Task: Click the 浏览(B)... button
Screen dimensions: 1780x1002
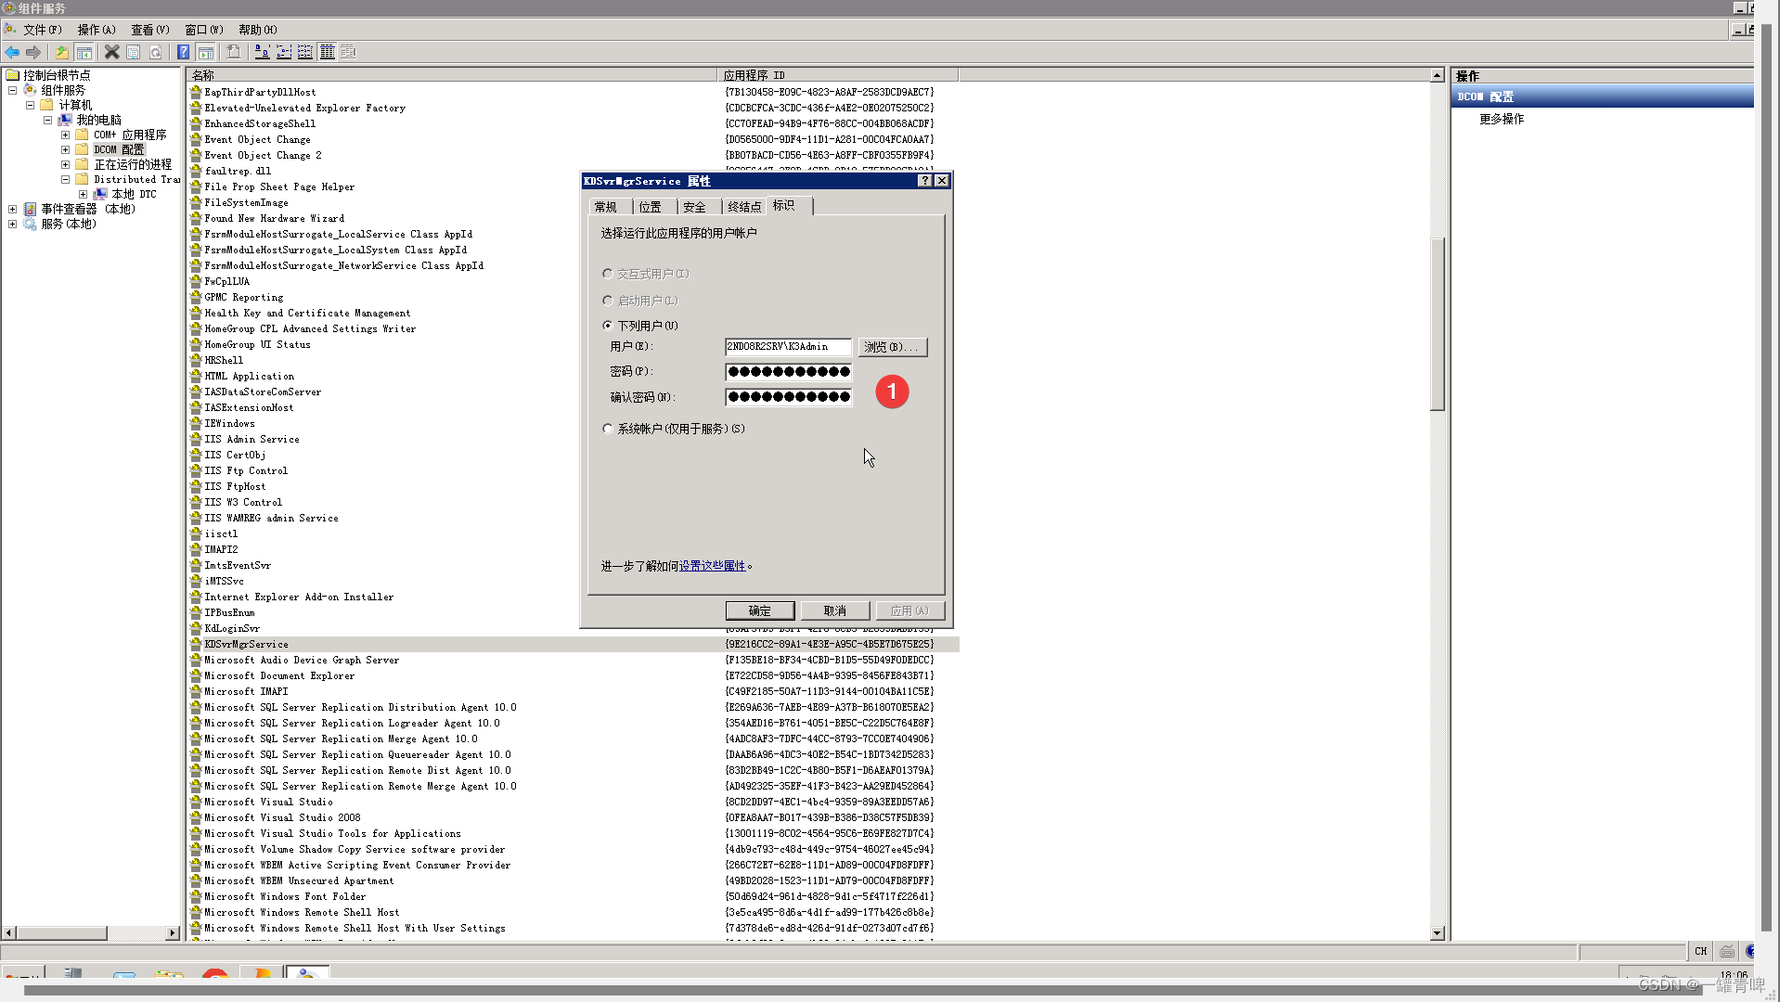Action: pyautogui.click(x=892, y=347)
